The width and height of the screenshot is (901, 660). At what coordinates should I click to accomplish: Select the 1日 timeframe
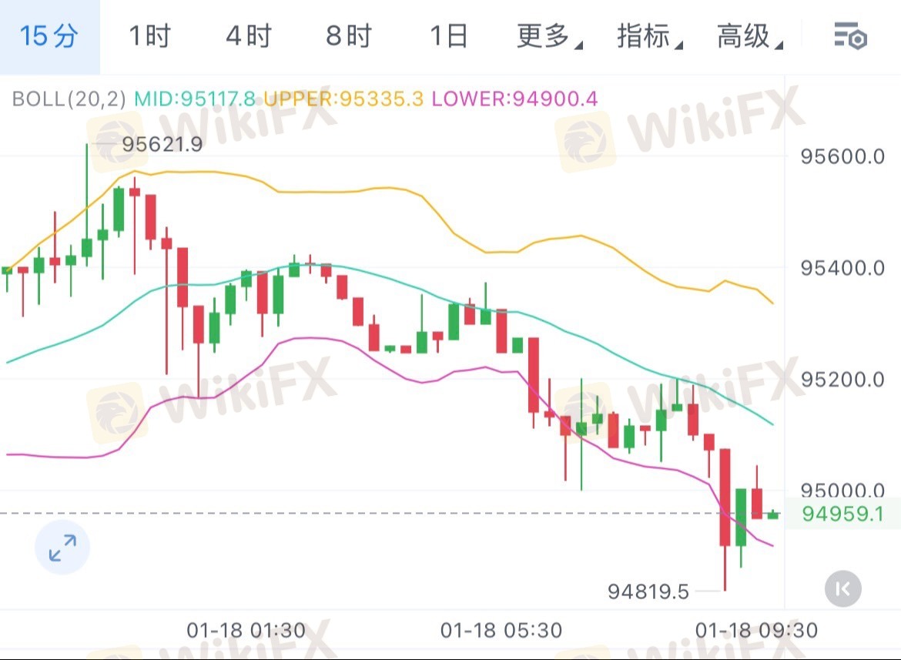tap(448, 36)
